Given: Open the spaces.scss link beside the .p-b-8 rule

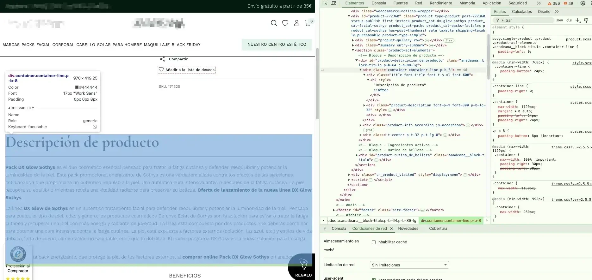Looking at the screenshot, I should coord(581,131).
